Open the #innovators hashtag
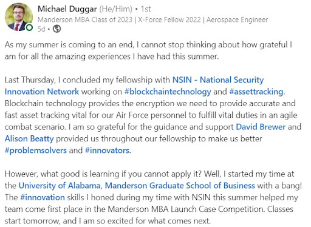 [107, 151]
